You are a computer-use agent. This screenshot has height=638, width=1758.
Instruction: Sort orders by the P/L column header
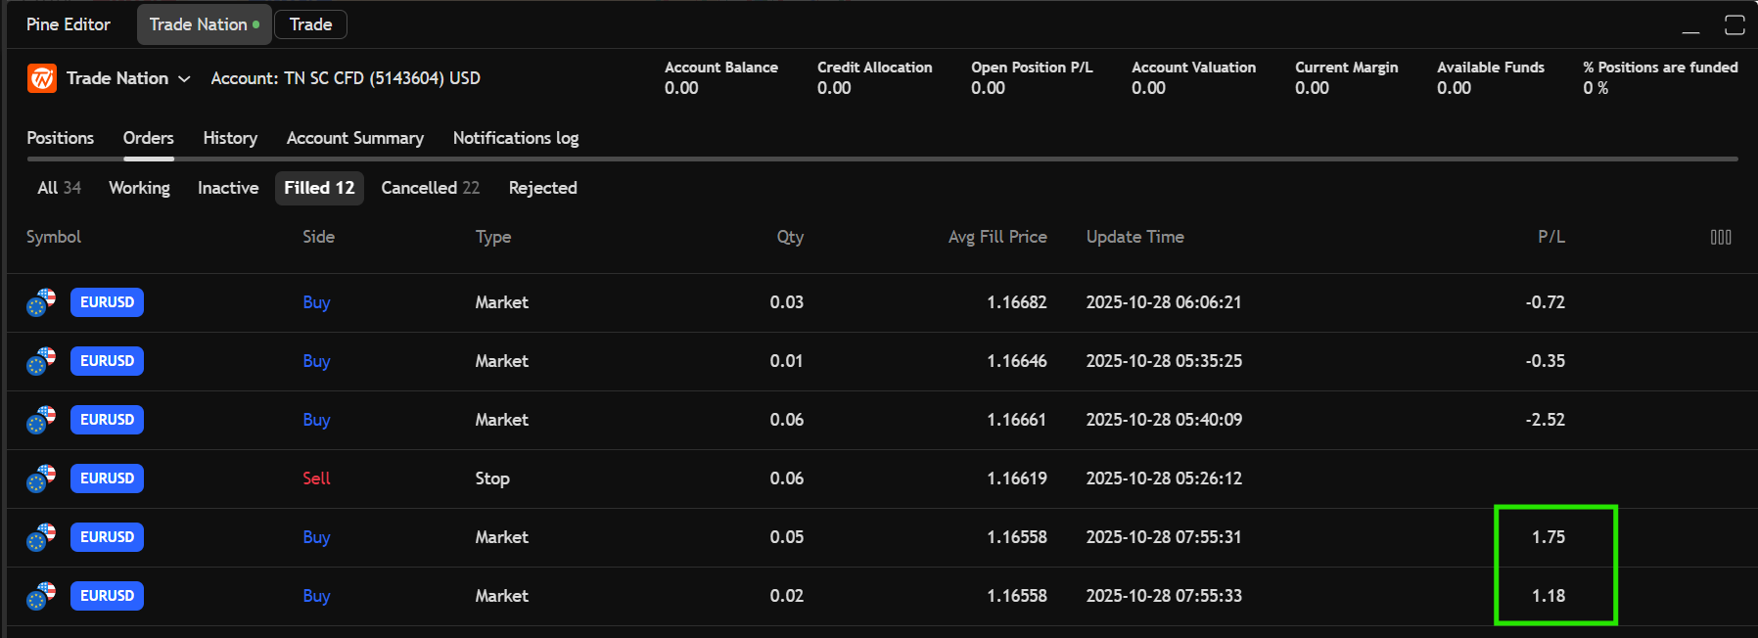click(x=1550, y=237)
